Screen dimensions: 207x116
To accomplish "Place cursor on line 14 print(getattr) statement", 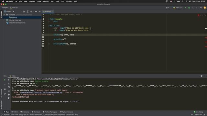I will coord(65,44).
